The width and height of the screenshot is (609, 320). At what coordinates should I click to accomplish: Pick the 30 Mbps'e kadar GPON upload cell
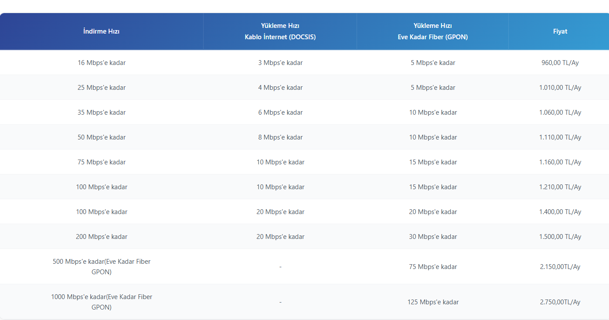tap(433, 237)
